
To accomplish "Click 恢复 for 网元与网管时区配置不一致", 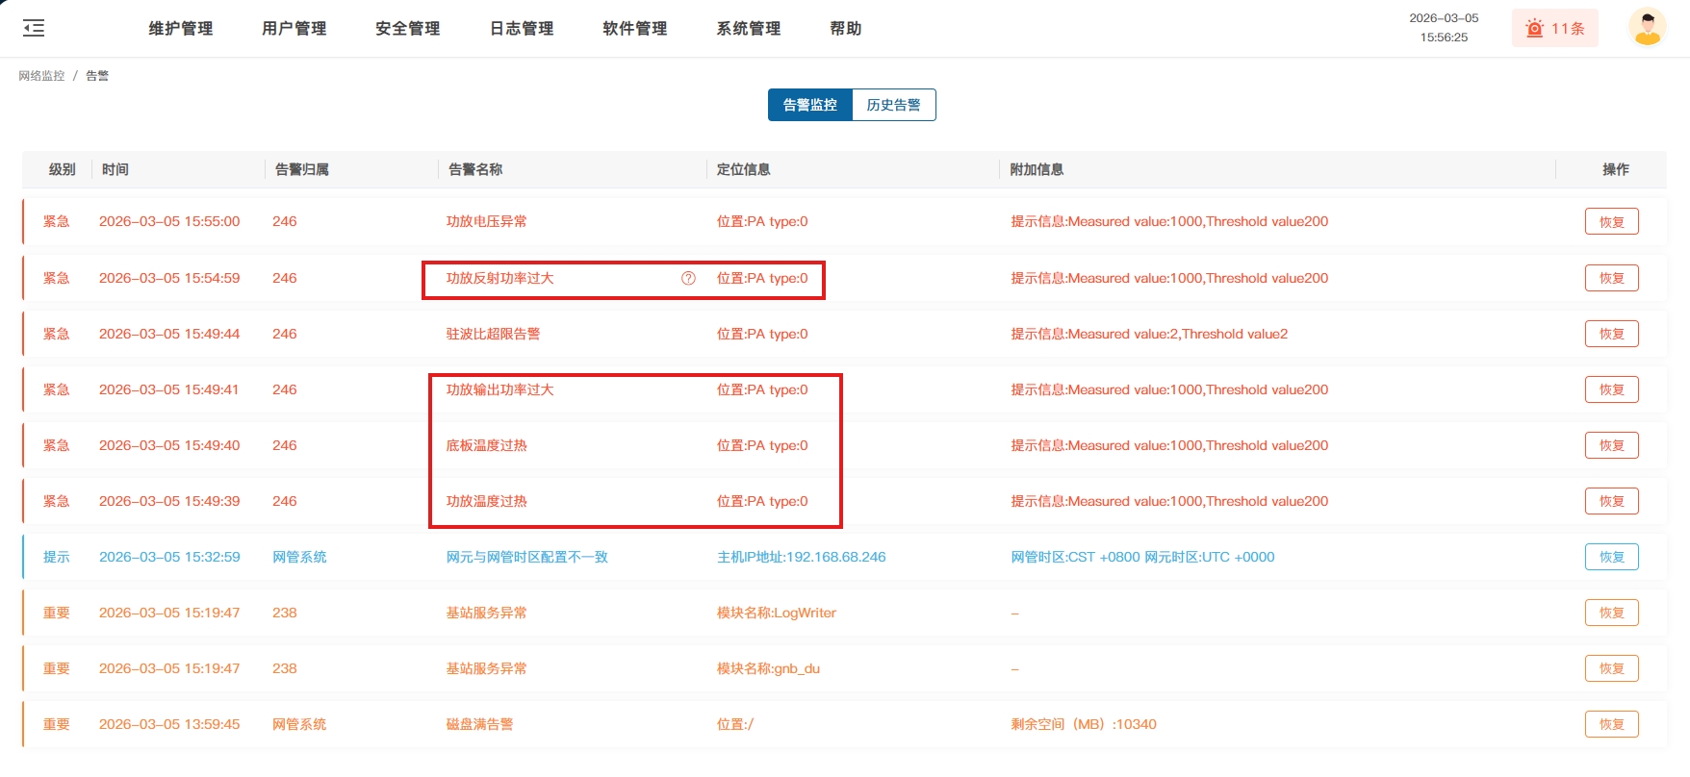I will coord(1611,557).
